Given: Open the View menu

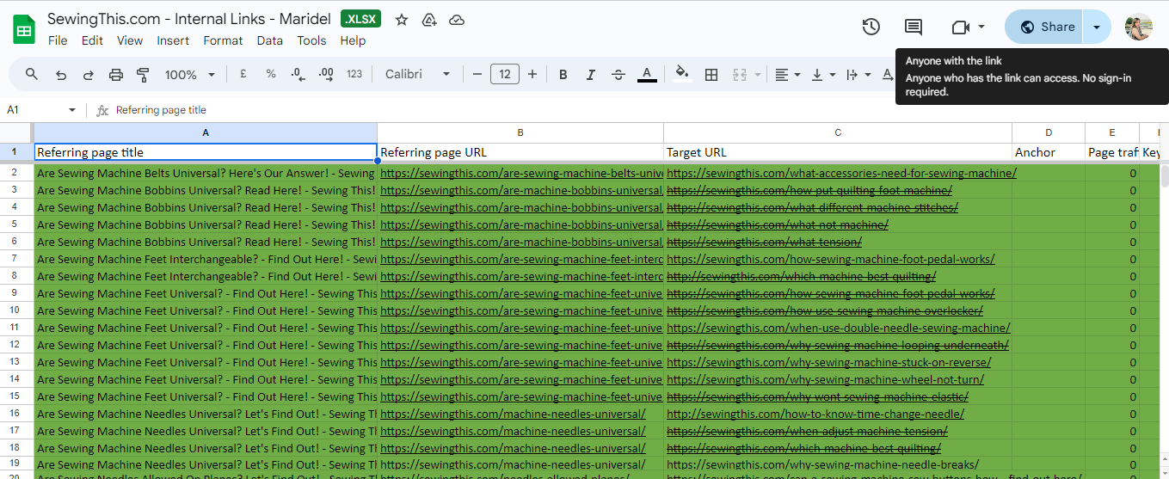Looking at the screenshot, I should (x=130, y=40).
